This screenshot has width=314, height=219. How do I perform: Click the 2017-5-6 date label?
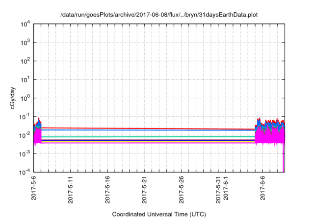point(34,188)
